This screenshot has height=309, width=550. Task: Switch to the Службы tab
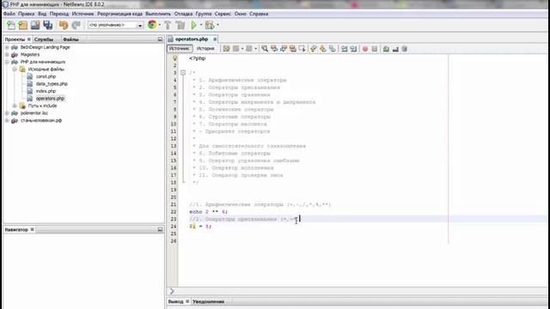pyautogui.click(x=44, y=39)
